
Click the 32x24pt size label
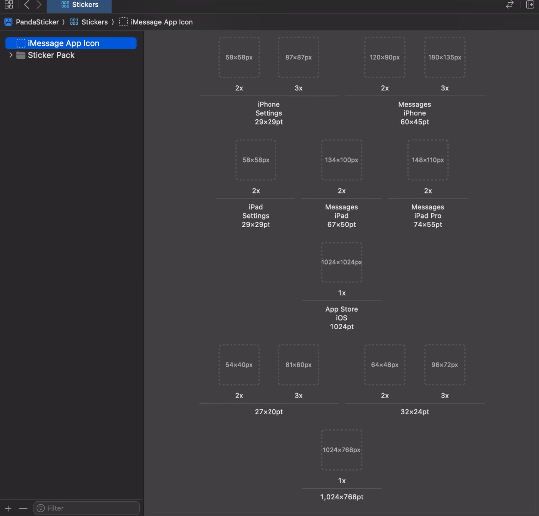[415, 412]
